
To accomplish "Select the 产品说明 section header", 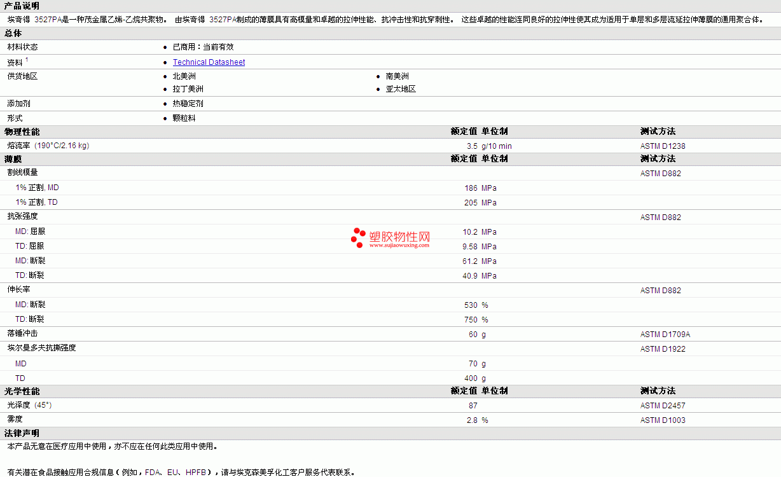I will tap(22, 6).
